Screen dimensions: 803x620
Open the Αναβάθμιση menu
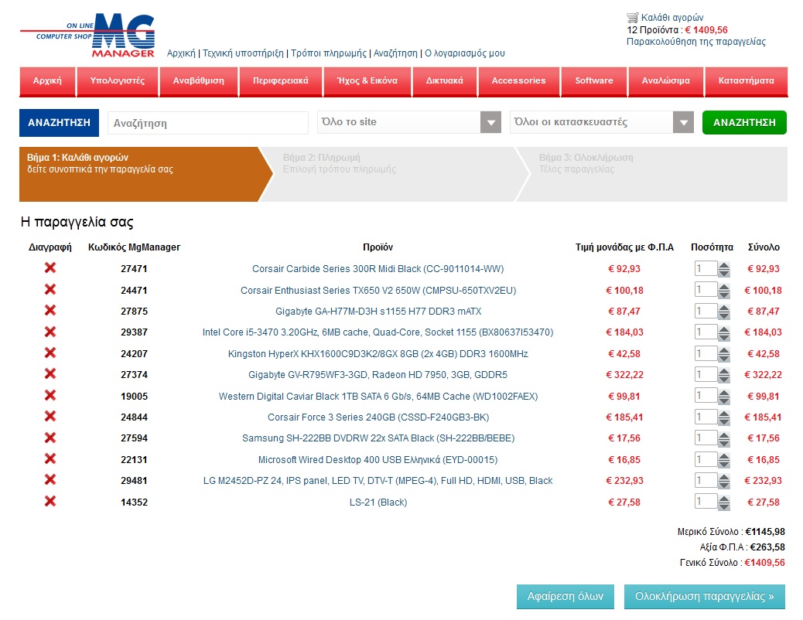(x=199, y=81)
